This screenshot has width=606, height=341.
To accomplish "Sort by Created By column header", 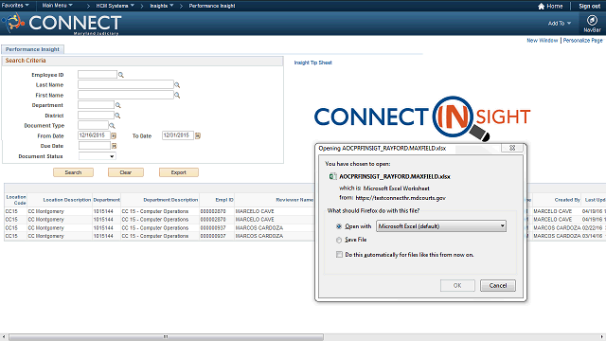I will click(567, 200).
